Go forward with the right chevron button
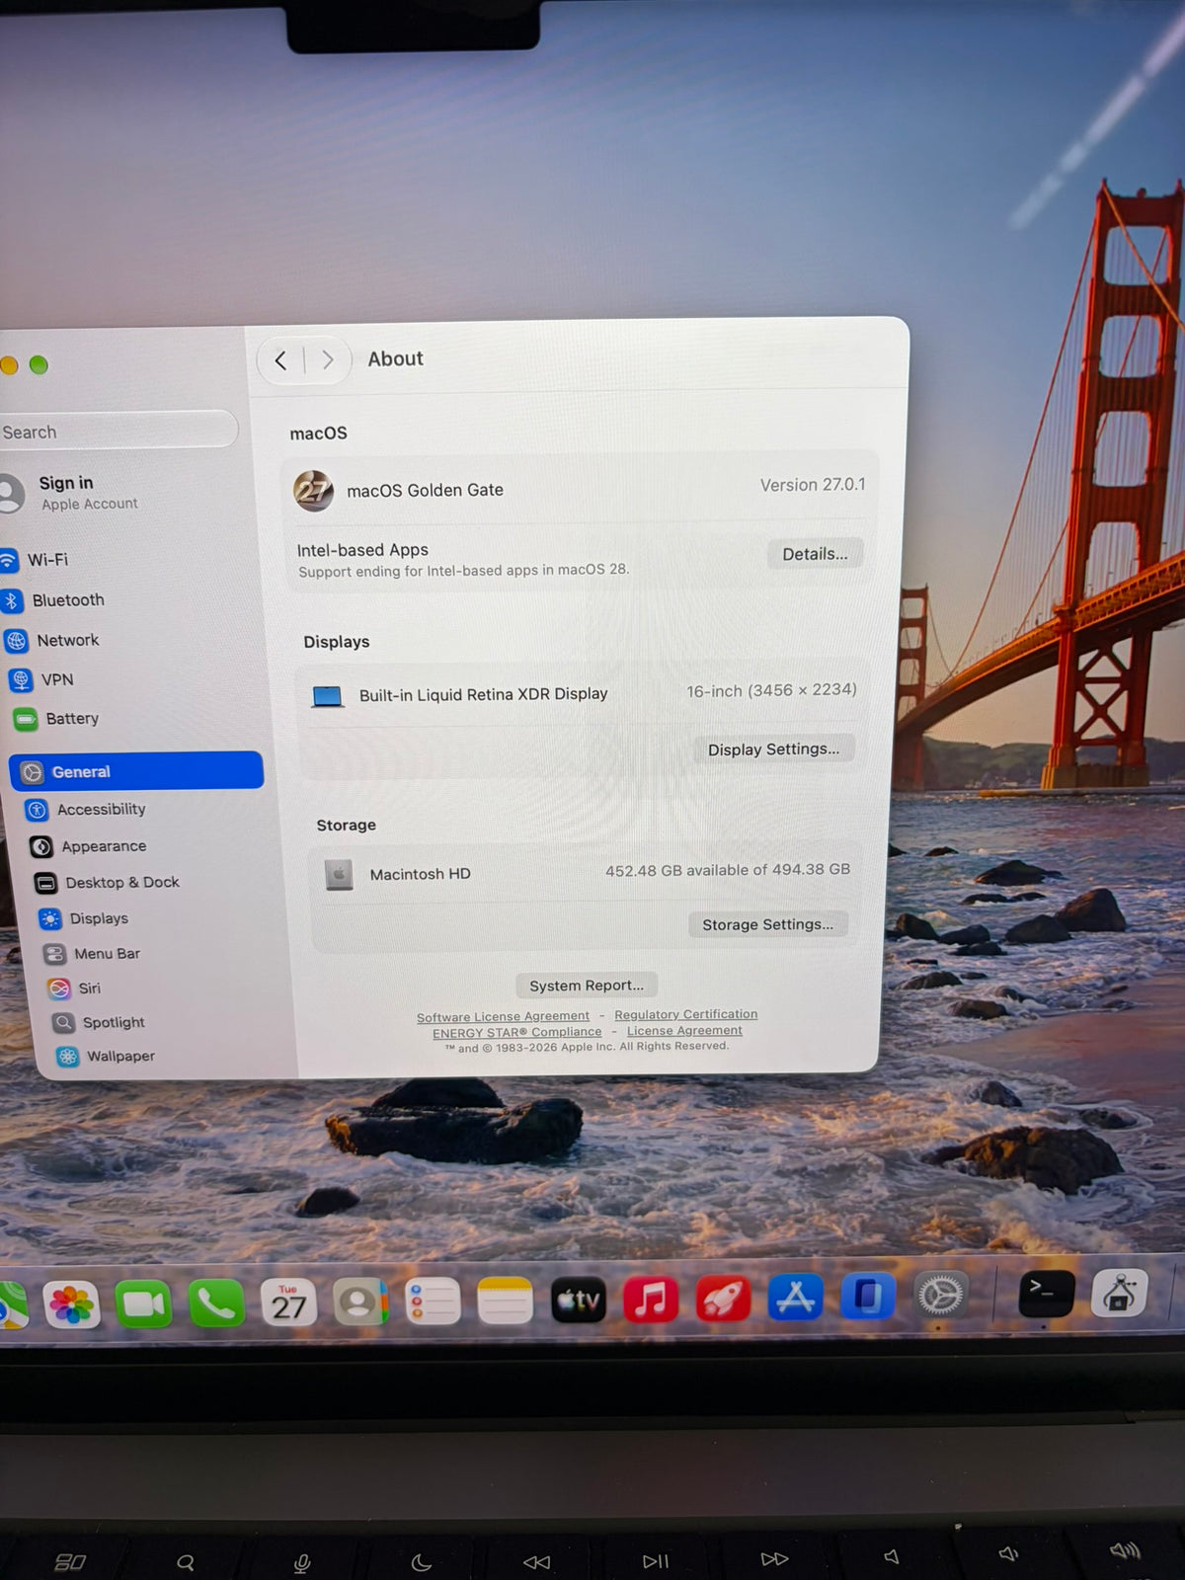The image size is (1185, 1580). (x=327, y=360)
